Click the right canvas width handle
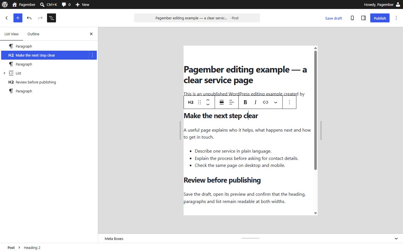403x252 pixels. 321,130
